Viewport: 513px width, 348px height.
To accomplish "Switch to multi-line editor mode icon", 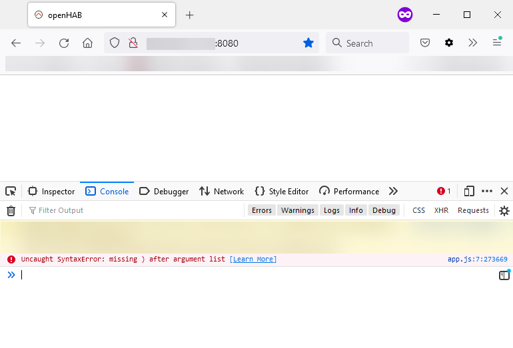I will pyautogui.click(x=504, y=275).
